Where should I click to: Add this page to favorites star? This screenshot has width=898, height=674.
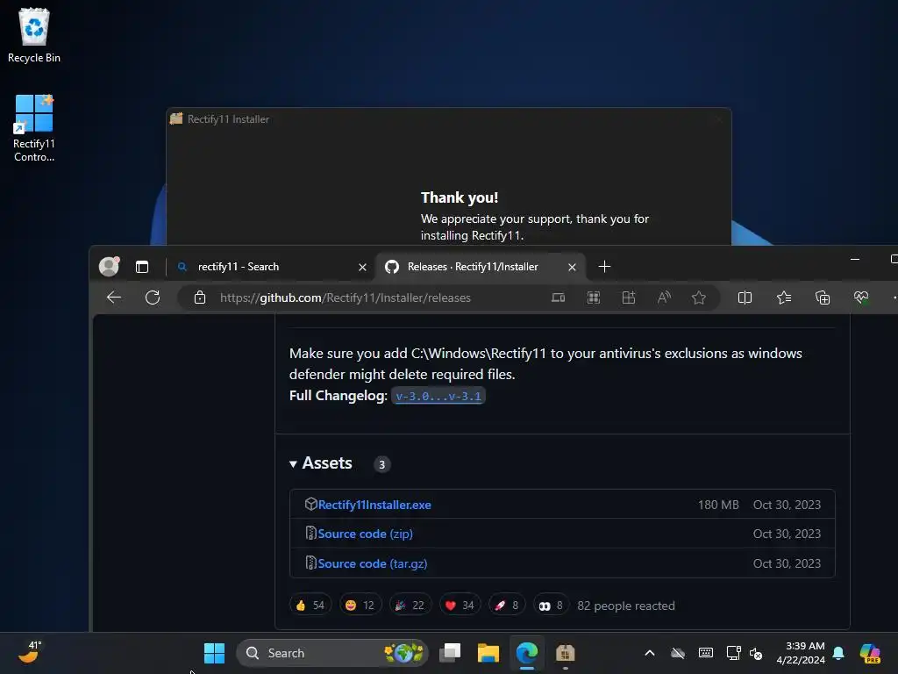[698, 298]
